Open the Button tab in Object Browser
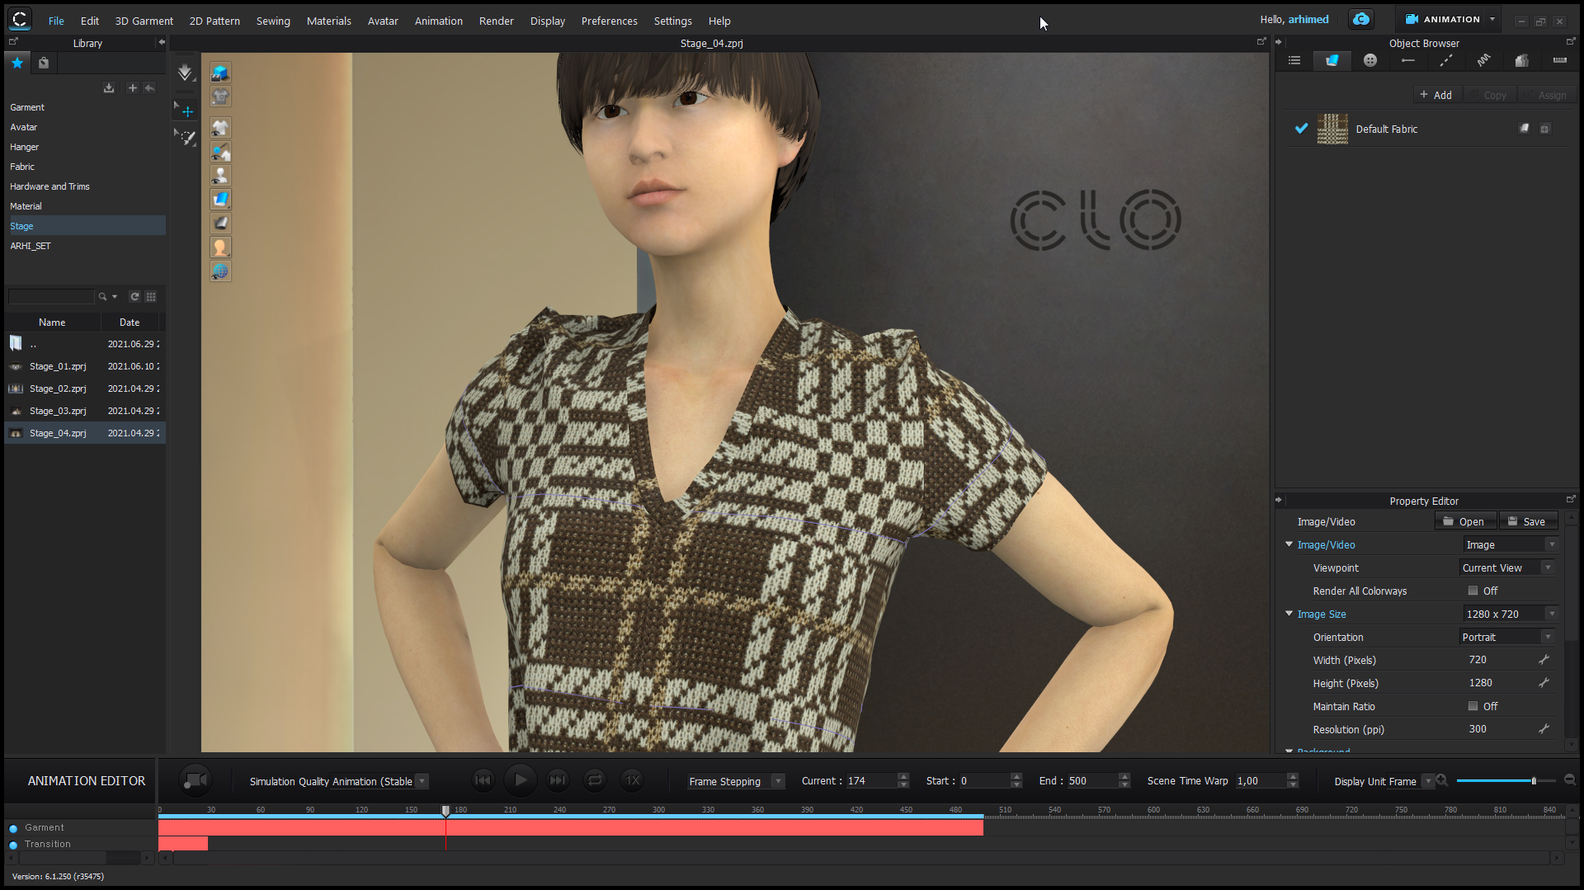The image size is (1584, 890). (x=1370, y=60)
